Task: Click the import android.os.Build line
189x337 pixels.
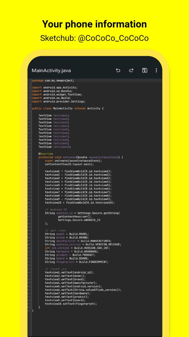Action: click(51, 98)
